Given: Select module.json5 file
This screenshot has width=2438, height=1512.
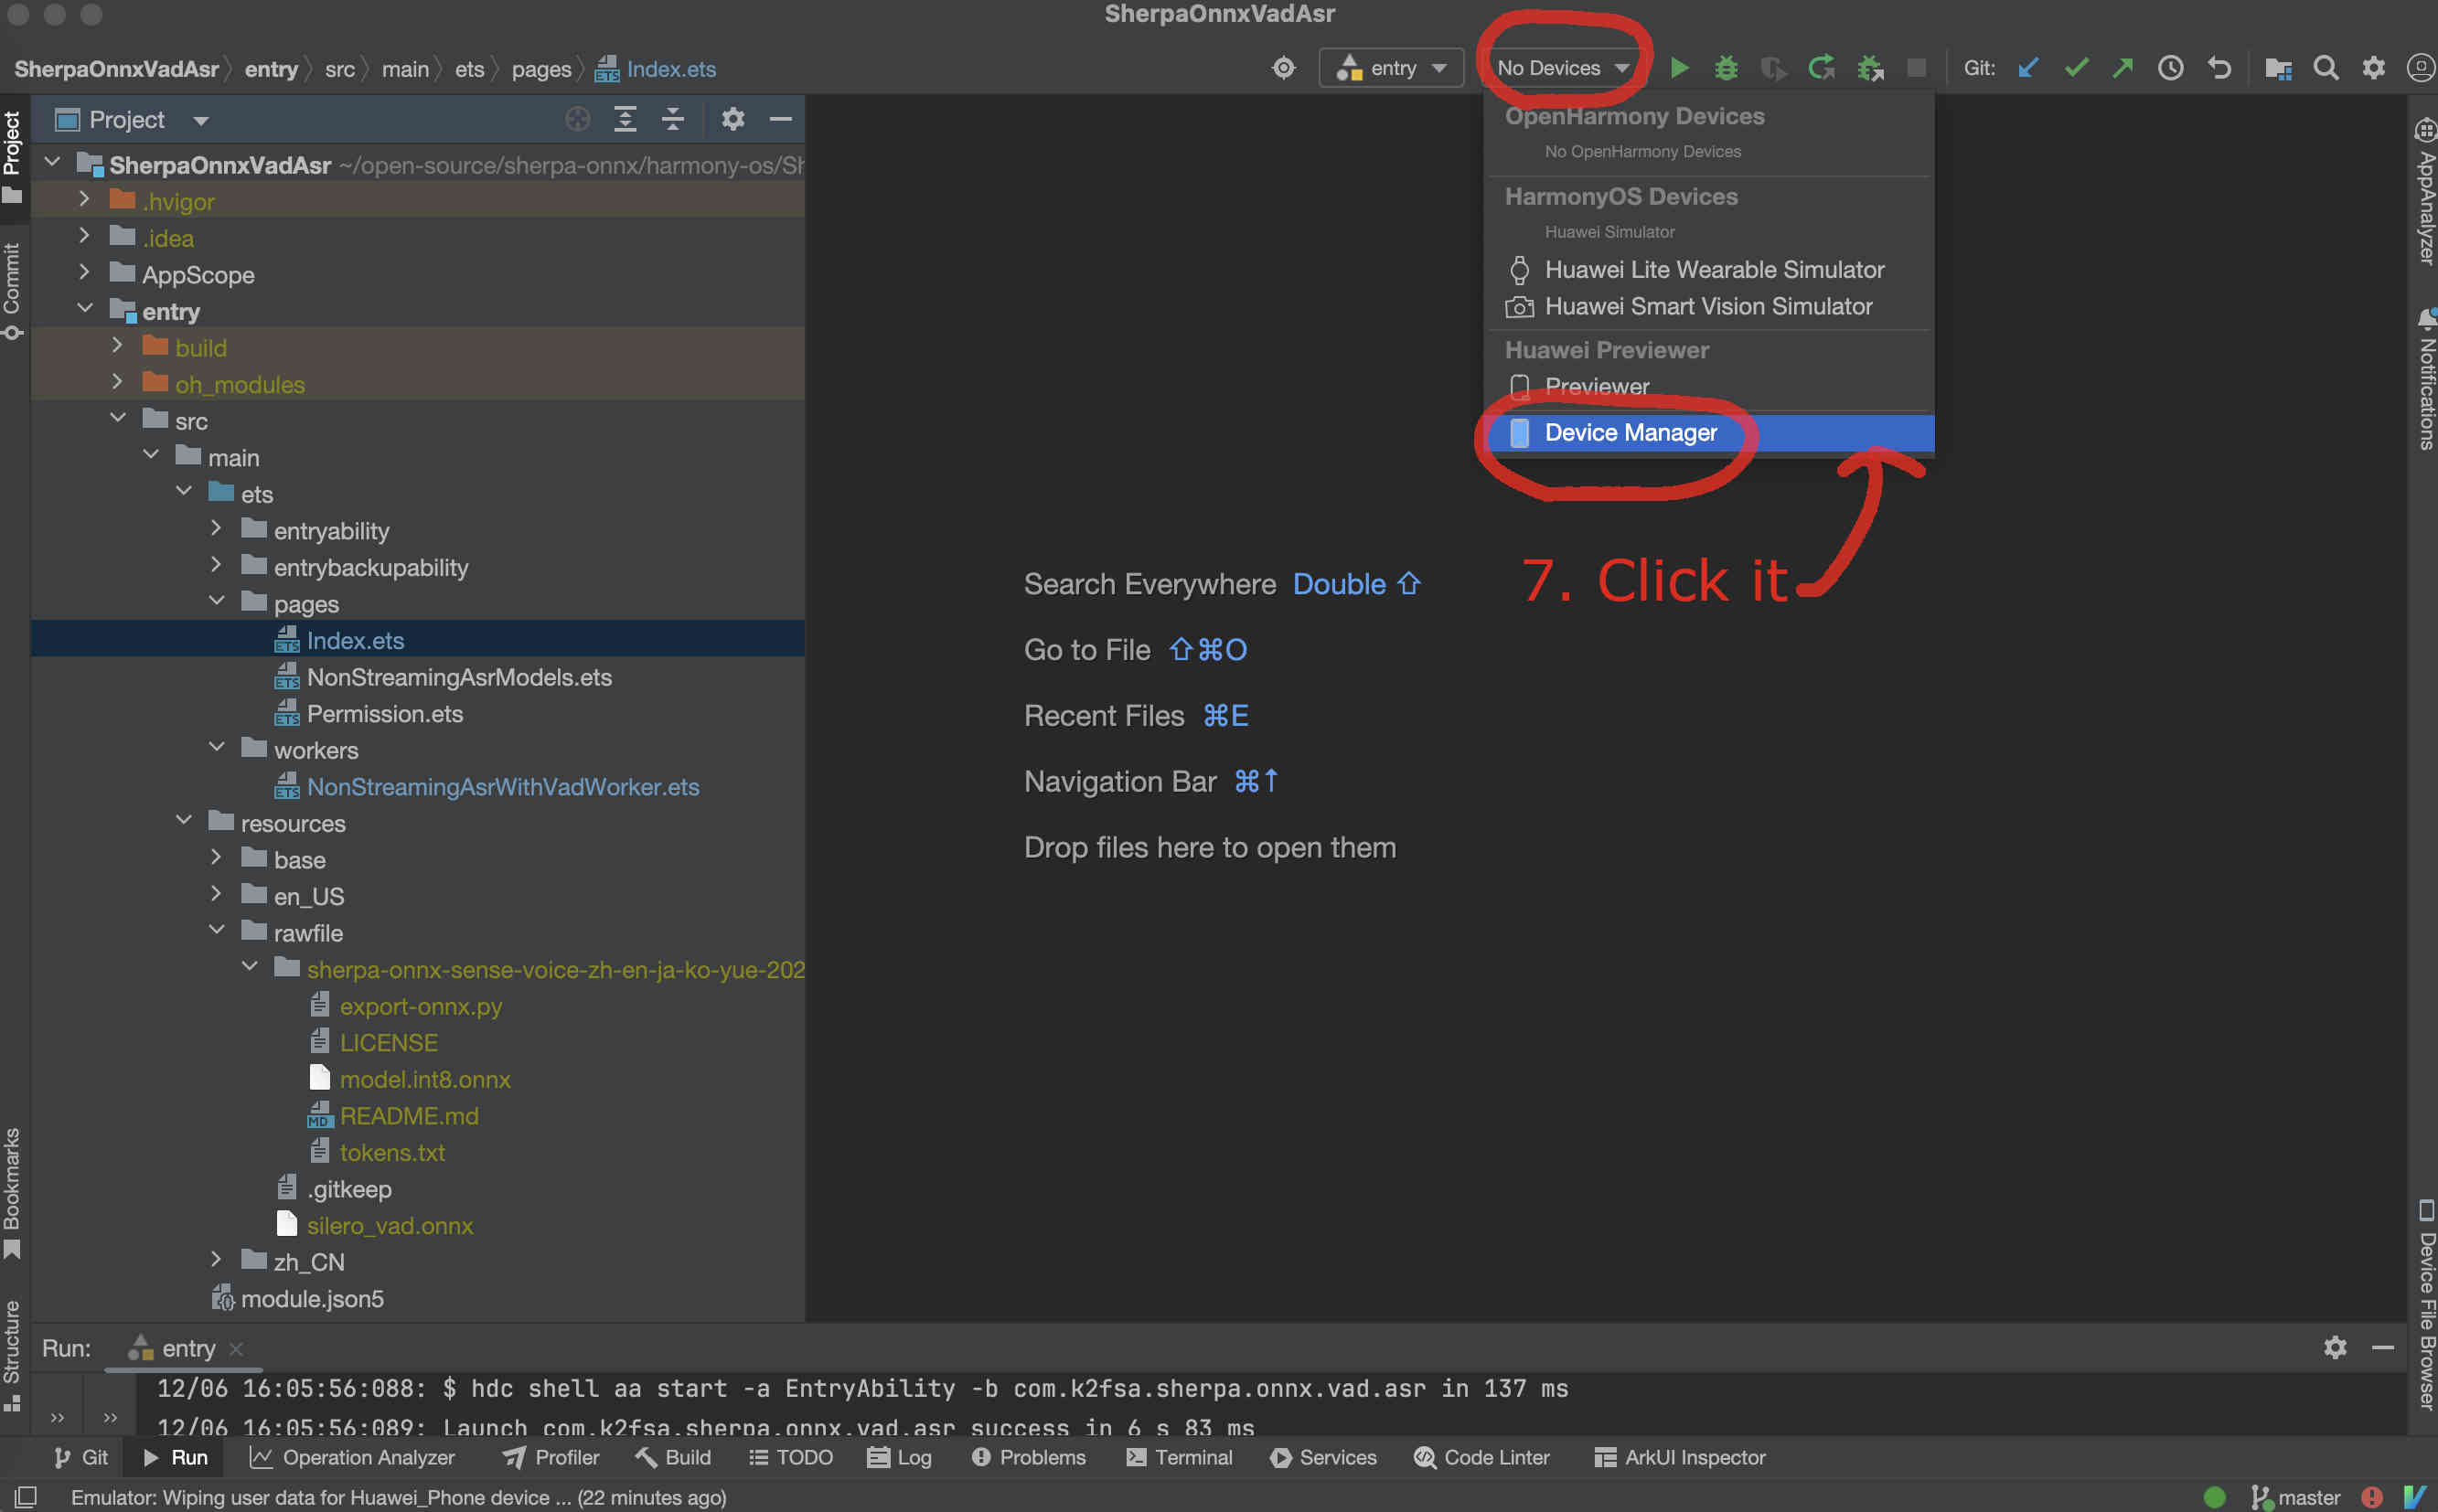Looking at the screenshot, I should [311, 1298].
